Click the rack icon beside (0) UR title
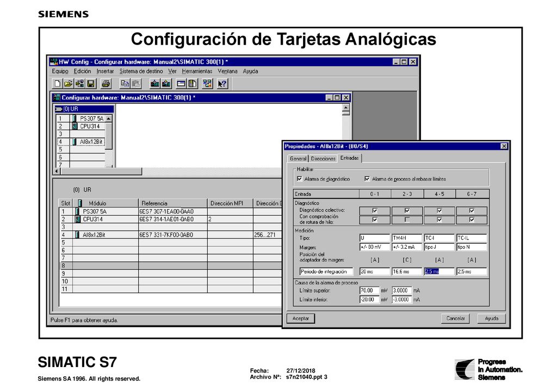The width and height of the screenshot is (557, 385). click(59, 109)
